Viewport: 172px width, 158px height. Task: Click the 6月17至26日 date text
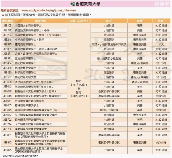[x=79, y=85]
